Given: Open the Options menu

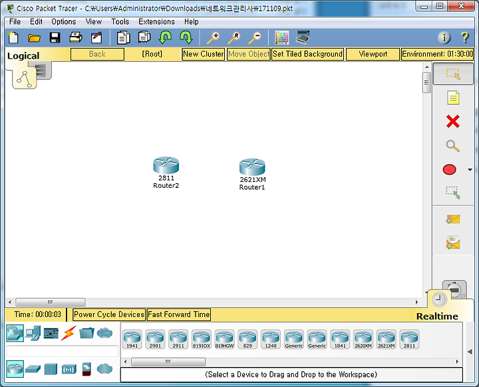Looking at the screenshot, I should coord(64,22).
